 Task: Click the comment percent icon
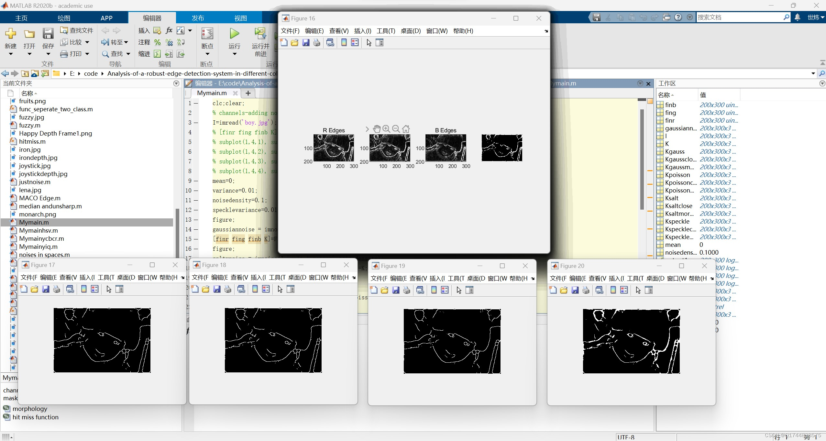157,42
